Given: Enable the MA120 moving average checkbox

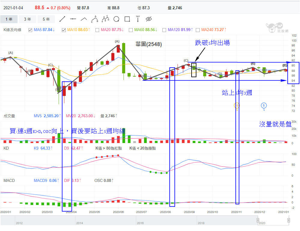Looking at the screenshot, I should (x=164, y=30).
